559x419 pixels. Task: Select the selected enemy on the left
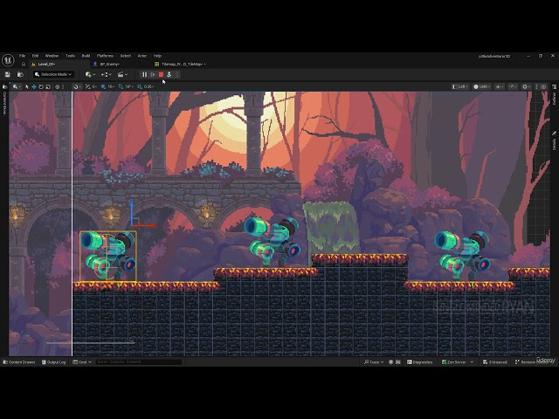tap(108, 256)
